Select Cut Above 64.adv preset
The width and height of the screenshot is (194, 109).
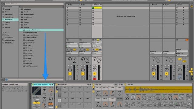pos(31,38)
